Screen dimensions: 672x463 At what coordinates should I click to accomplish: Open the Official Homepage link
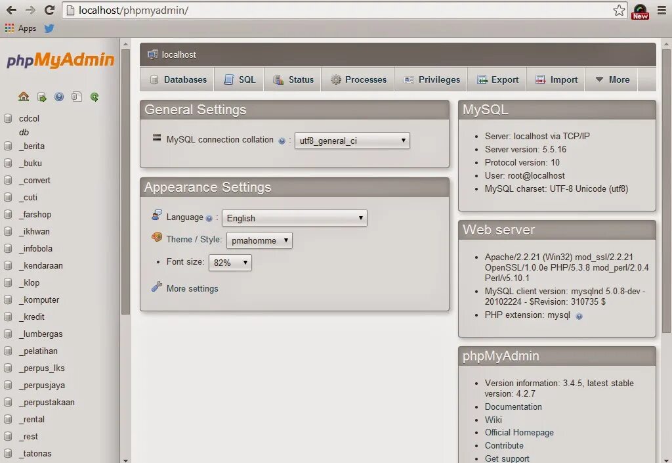coord(519,433)
